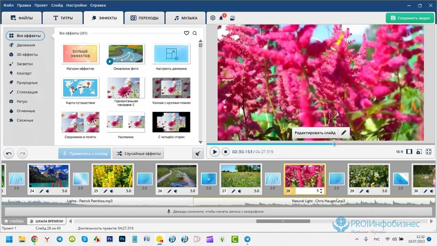Choose the Соединение в полёте effect
This screenshot has width=437, height=246.
pyautogui.click(x=80, y=122)
